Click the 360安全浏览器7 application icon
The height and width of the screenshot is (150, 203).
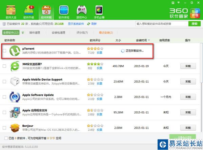coord(15,66)
